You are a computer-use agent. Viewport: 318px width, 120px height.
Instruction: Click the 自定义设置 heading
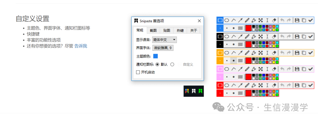click(x=32, y=18)
